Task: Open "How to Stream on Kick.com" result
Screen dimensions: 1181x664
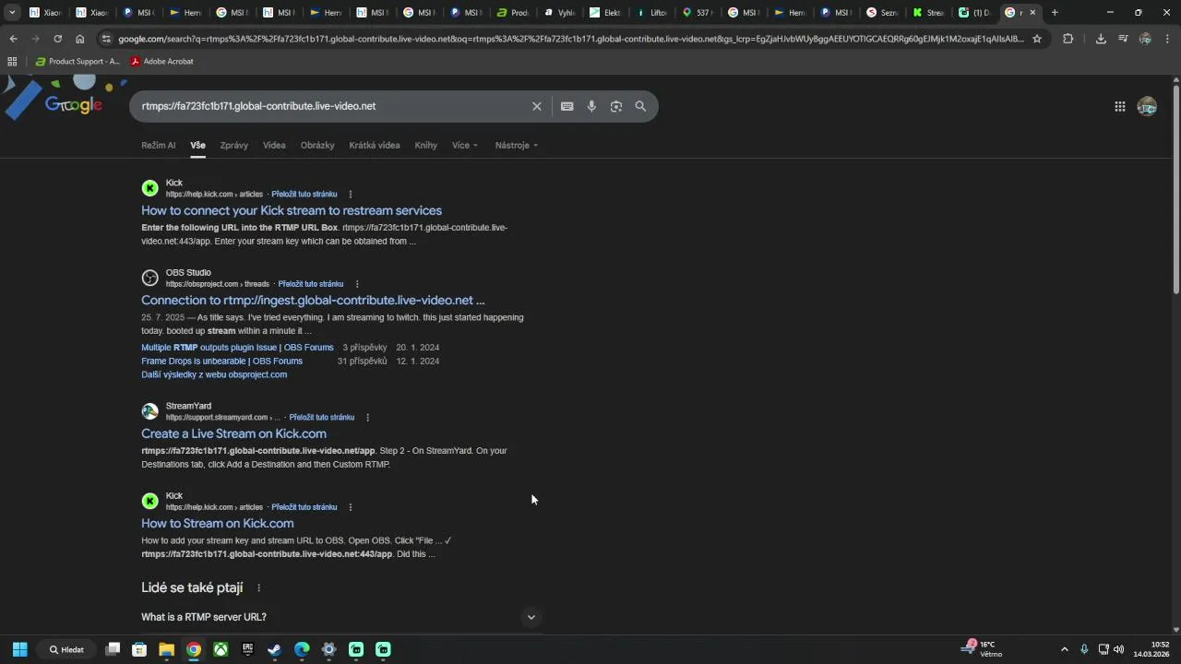Action: (217, 523)
